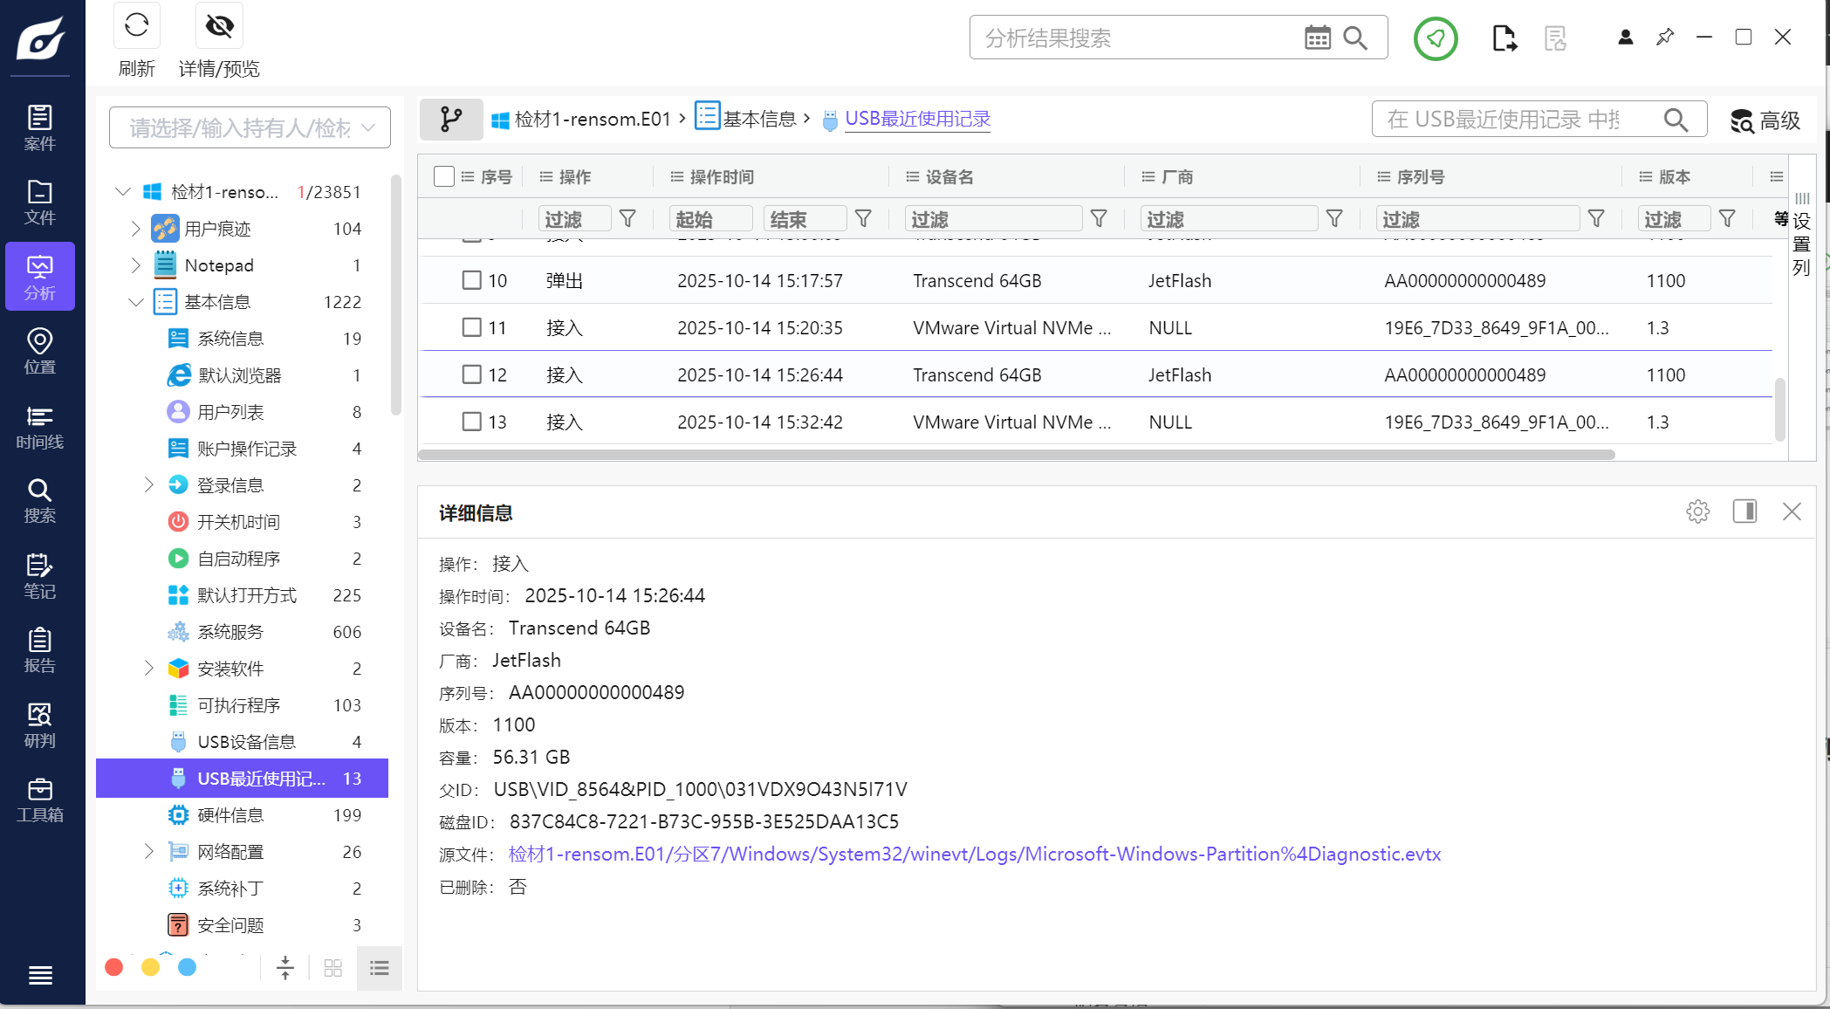Click 基本信息 in the breadcrumb
This screenshot has height=1009, width=1830.
[759, 119]
